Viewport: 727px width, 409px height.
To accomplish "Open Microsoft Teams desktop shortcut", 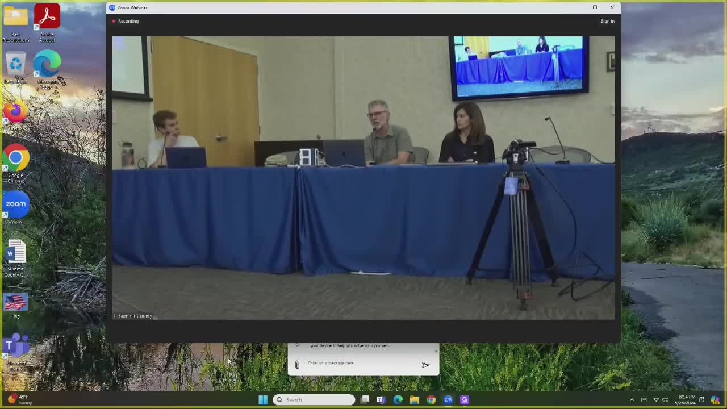I will (x=16, y=346).
